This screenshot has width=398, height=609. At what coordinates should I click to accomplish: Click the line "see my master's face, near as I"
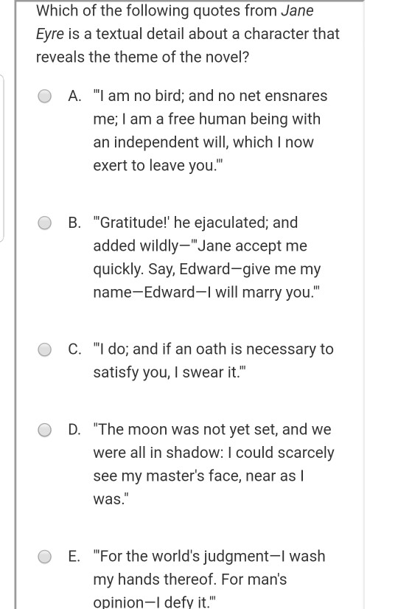(x=198, y=476)
